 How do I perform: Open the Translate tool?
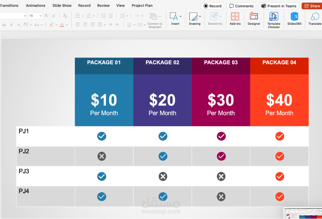pos(315,19)
